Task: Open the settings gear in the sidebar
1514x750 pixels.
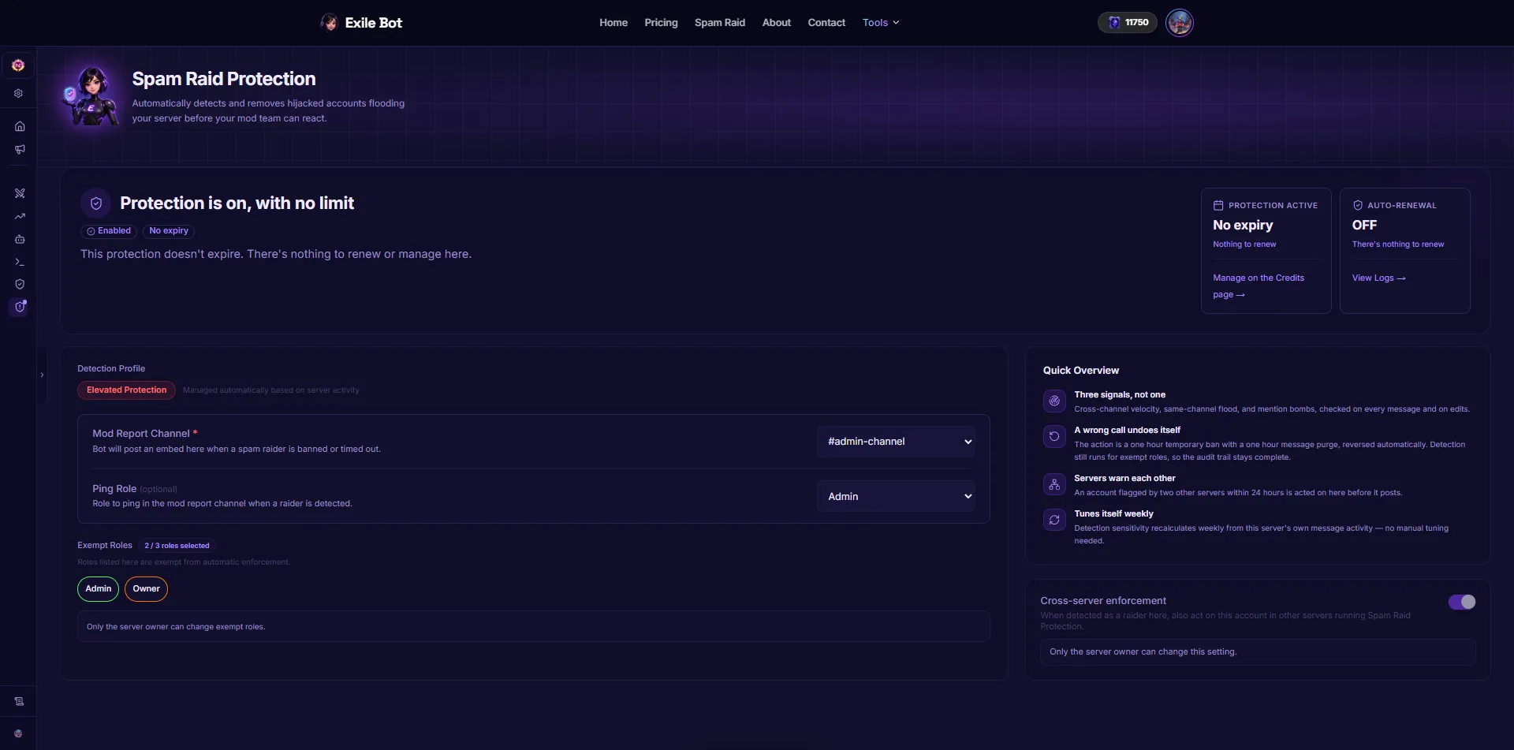Action: pyautogui.click(x=19, y=93)
